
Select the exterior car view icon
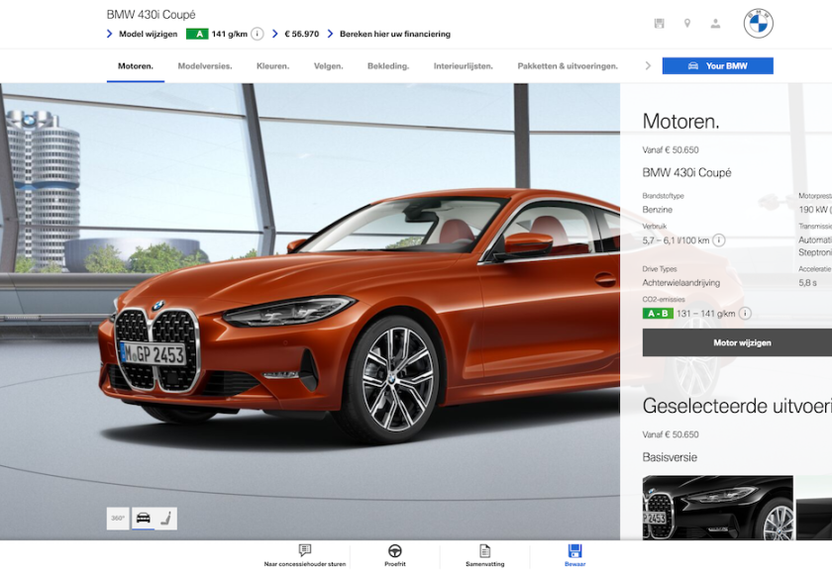coord(143,518)
